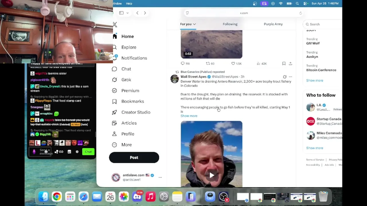The width and height of the screenshot is (367, 206).
Task: Open the Window menu
Action: 117,3
